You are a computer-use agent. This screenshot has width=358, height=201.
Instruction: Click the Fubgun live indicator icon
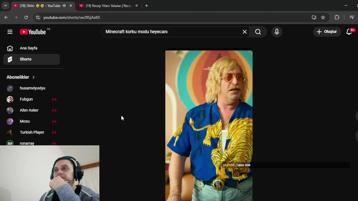click(x=54, y=99)
